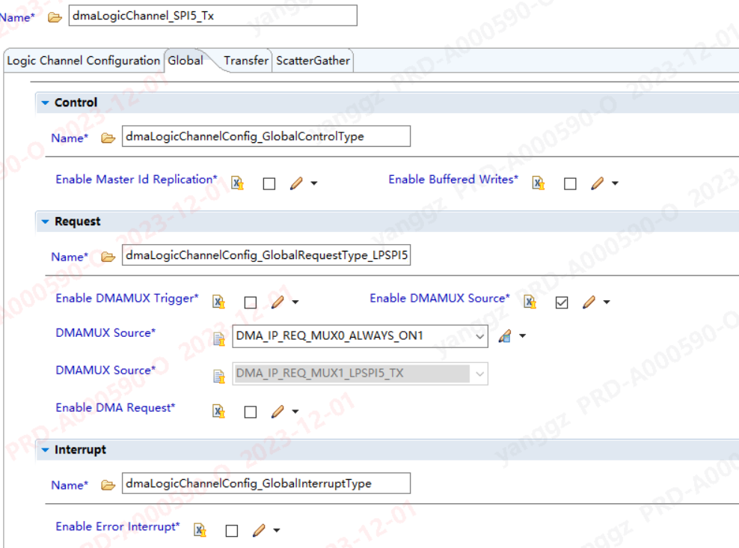Collapse the Request section
The height and width of the screenshot is (548, 739).
coord(45,221)
